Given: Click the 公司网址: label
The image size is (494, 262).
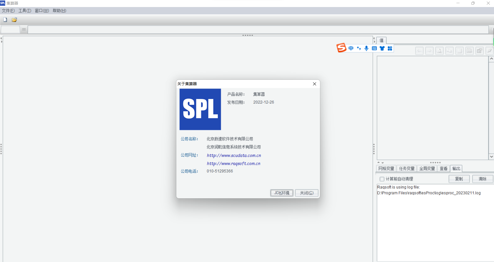Looking at the screenshot, I should [x=190, y=155].
